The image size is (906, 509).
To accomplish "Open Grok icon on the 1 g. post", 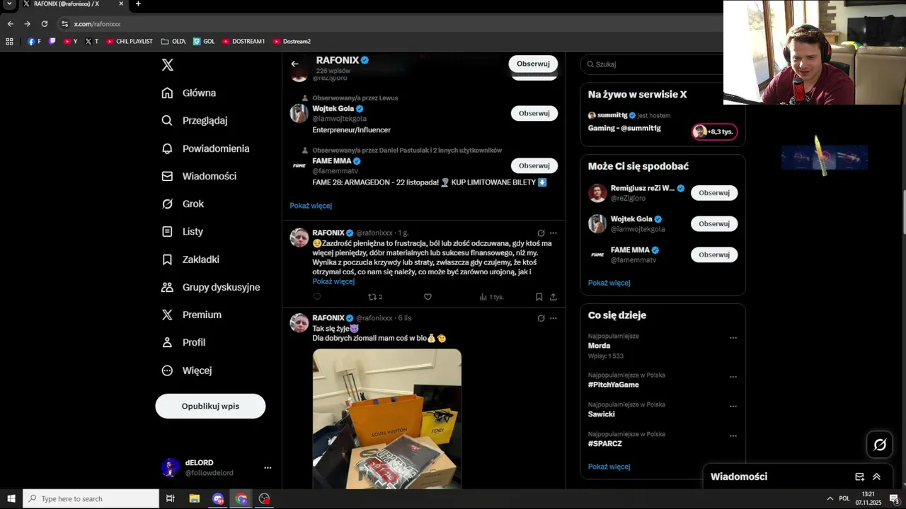I will pyautogui.click(x=541, y=233).
